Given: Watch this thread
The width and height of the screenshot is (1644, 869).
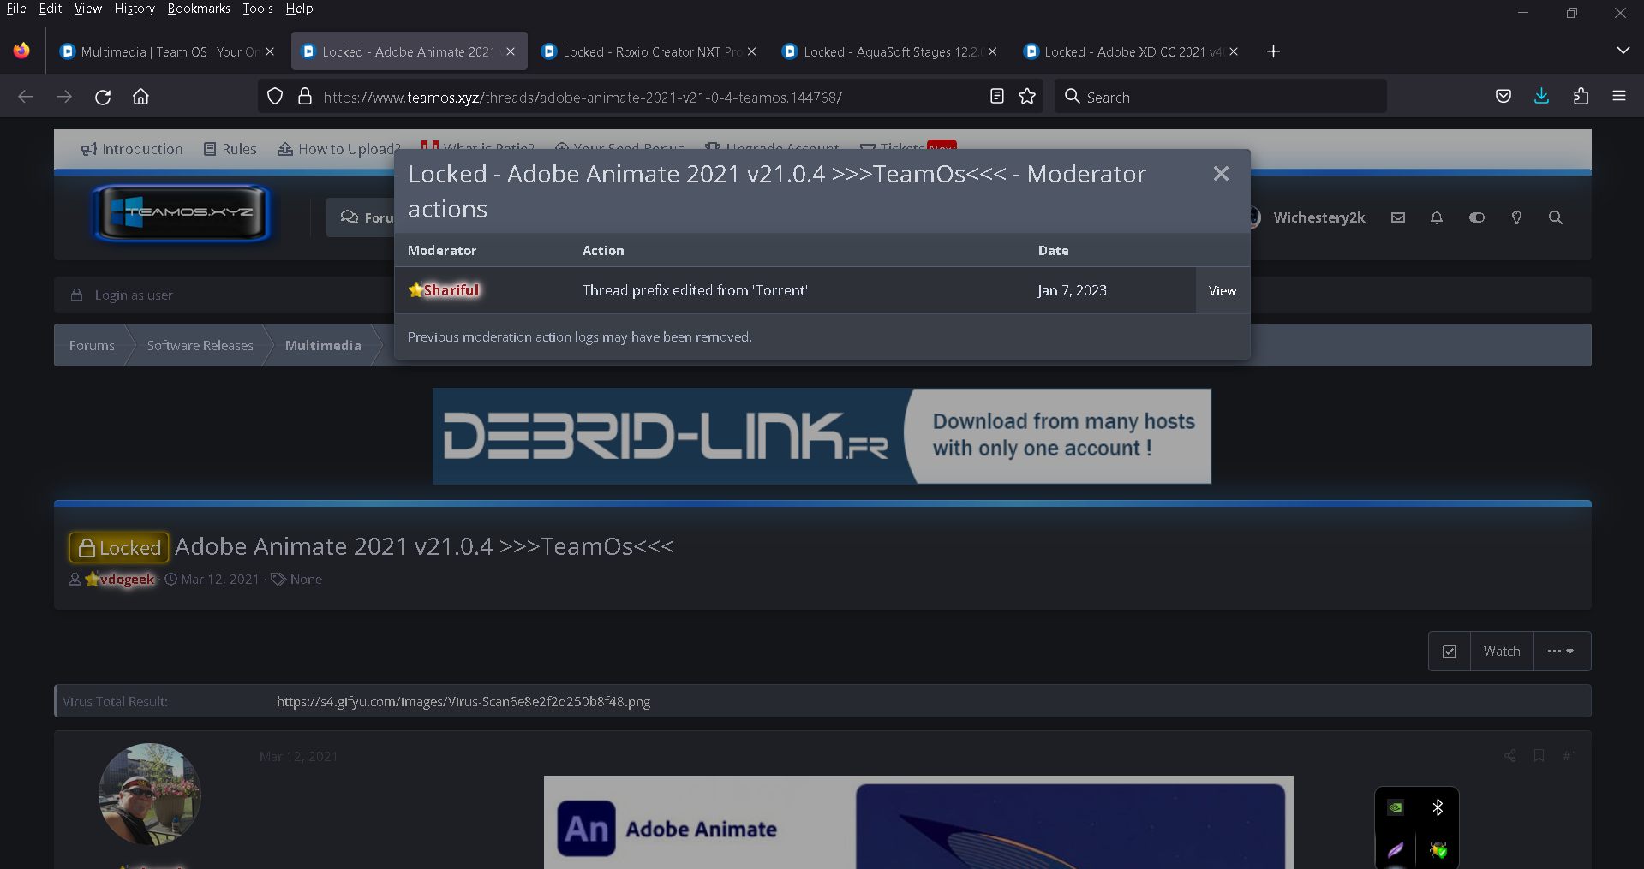Looking at the screenshot, I should point(1502,652).
